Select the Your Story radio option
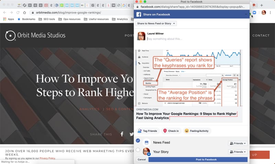Image resolution: width=275 pixels, height=164 pixels. 138,150
